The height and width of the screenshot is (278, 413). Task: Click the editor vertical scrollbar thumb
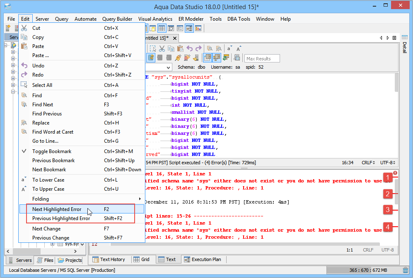pyautogui.click(x=396, y=83)
